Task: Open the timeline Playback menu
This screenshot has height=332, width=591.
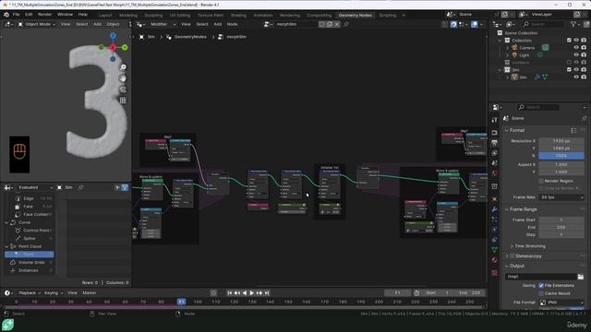Action: 29,293
